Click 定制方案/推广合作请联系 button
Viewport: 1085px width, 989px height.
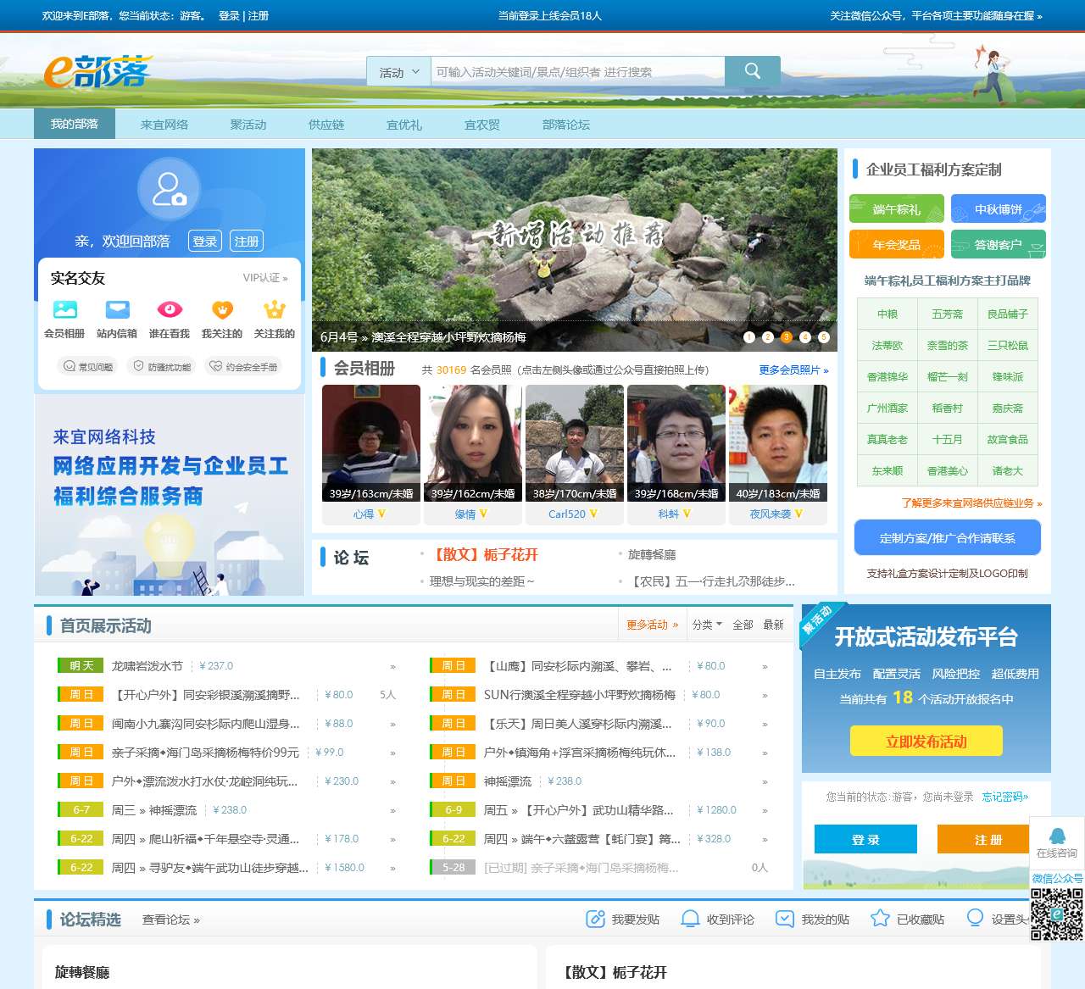click(x=947, y=537)
